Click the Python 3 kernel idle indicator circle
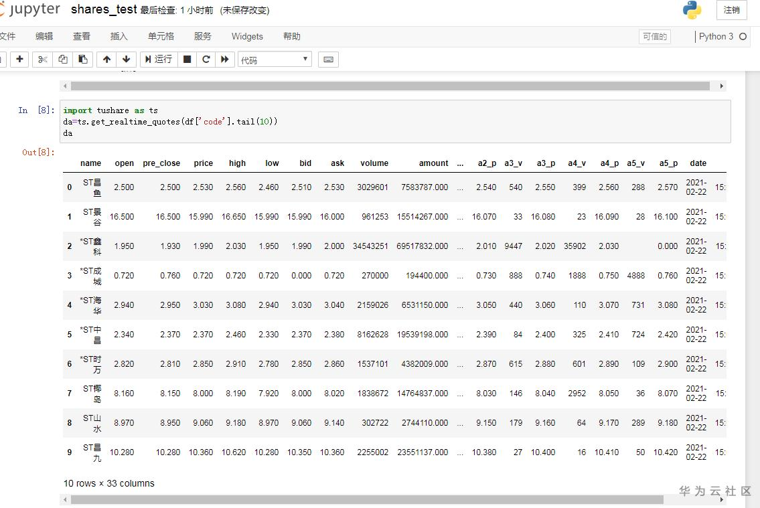760x508 pixels. (743, 36)
